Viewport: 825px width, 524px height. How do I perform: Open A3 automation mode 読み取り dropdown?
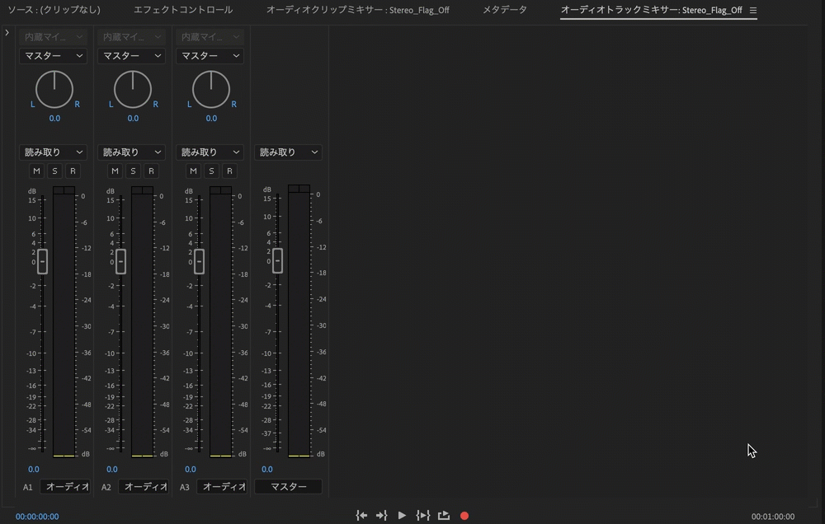click(x=210, y=152)
